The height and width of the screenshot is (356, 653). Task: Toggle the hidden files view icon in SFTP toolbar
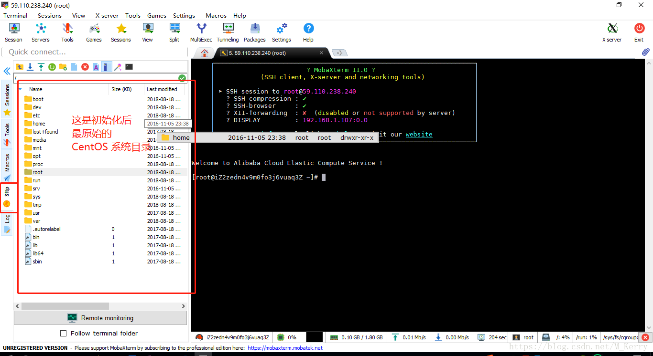pyautogui.click(x=107, y=67)
